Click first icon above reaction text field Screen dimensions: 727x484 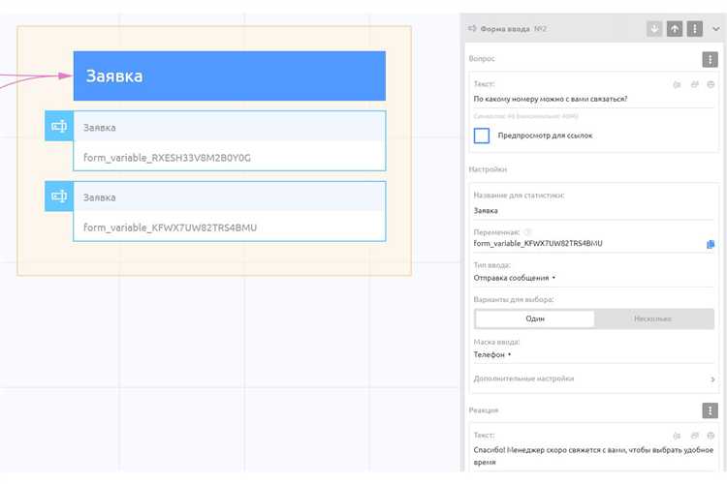(677, 436)
